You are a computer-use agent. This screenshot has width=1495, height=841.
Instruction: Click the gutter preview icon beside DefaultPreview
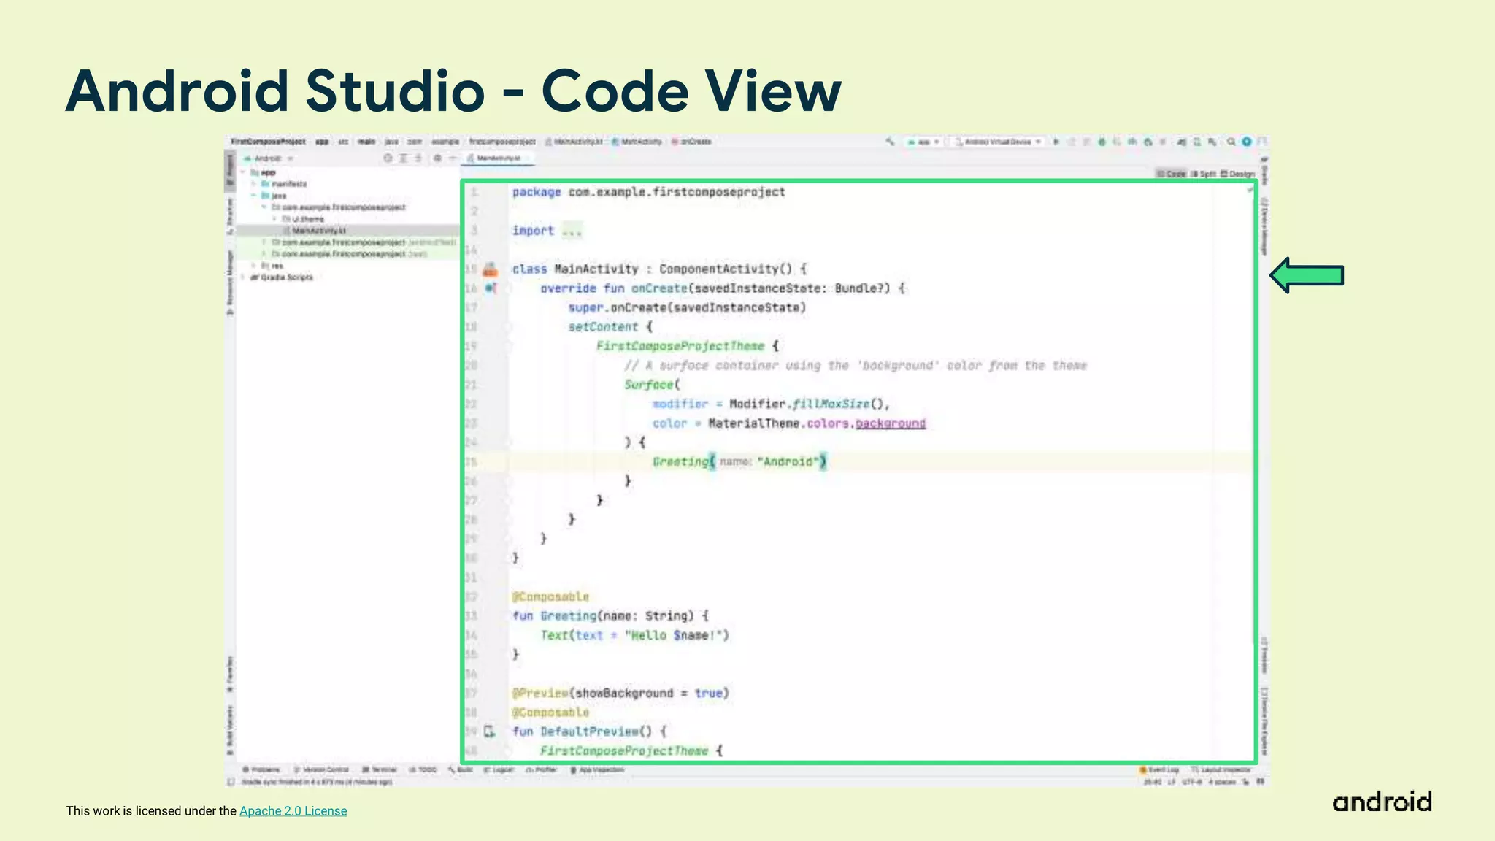click(489, 731)
